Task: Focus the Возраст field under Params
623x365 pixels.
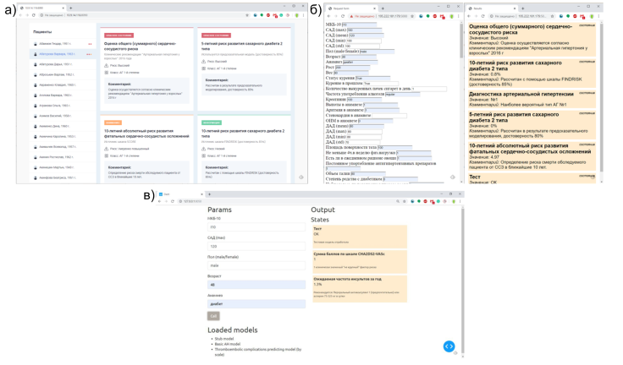Action: click(245, 284)
